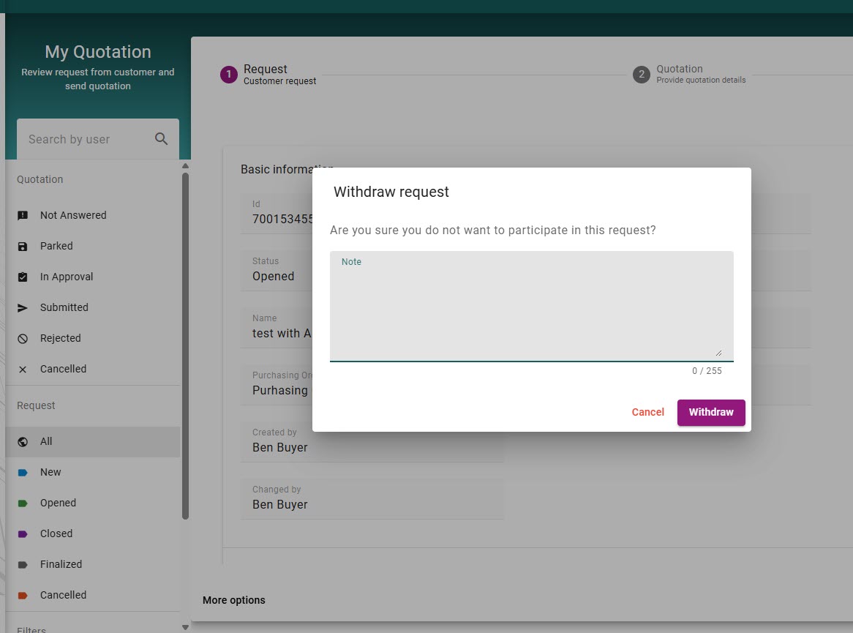The height and width of the screenshot is (633, 853).
Task: Click the Rejected block icon
Action: click(x=23, y=338)
